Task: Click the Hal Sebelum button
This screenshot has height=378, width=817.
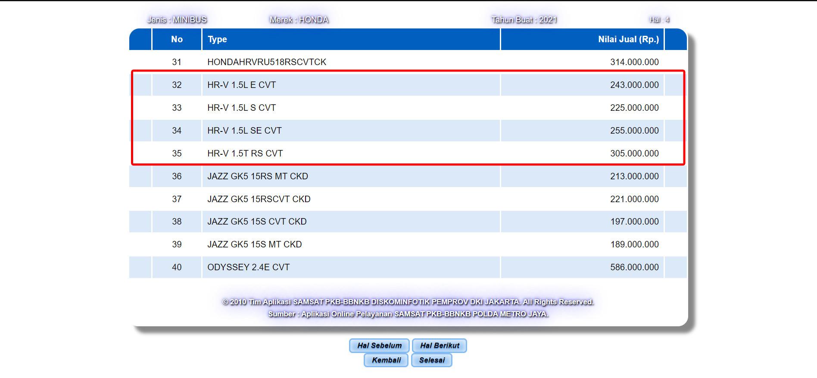Action: point(379,345)
